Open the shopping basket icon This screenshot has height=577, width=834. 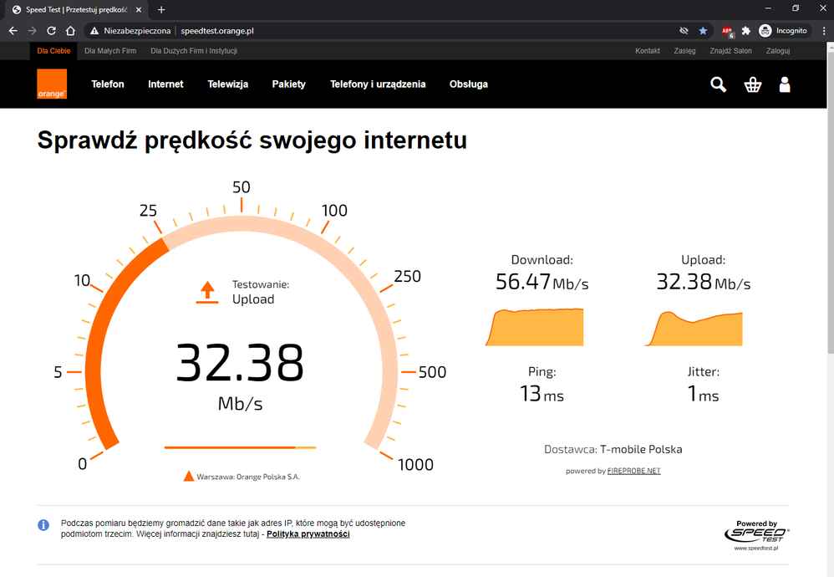pyautogui.click(x=753, y=84)
